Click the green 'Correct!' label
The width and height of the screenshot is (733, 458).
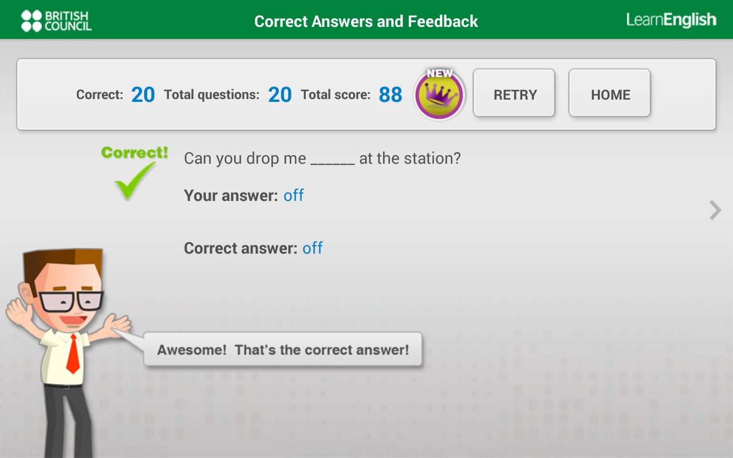[135, 153]
